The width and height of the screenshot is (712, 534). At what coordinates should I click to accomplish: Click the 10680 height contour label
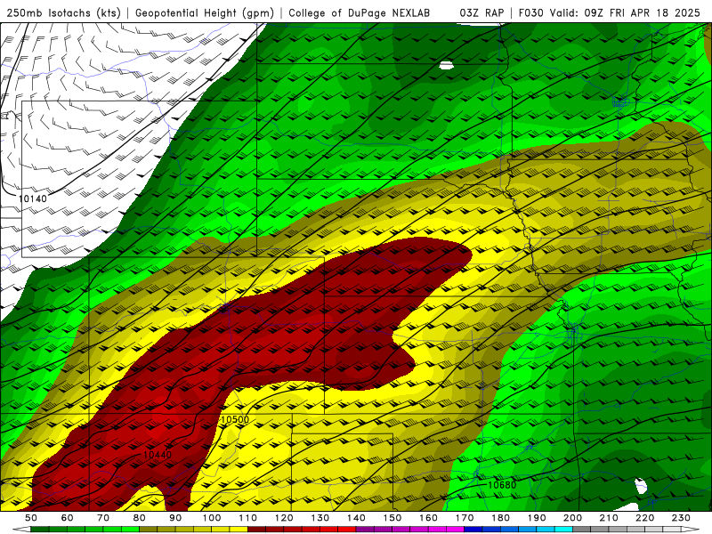click(502, 485)
